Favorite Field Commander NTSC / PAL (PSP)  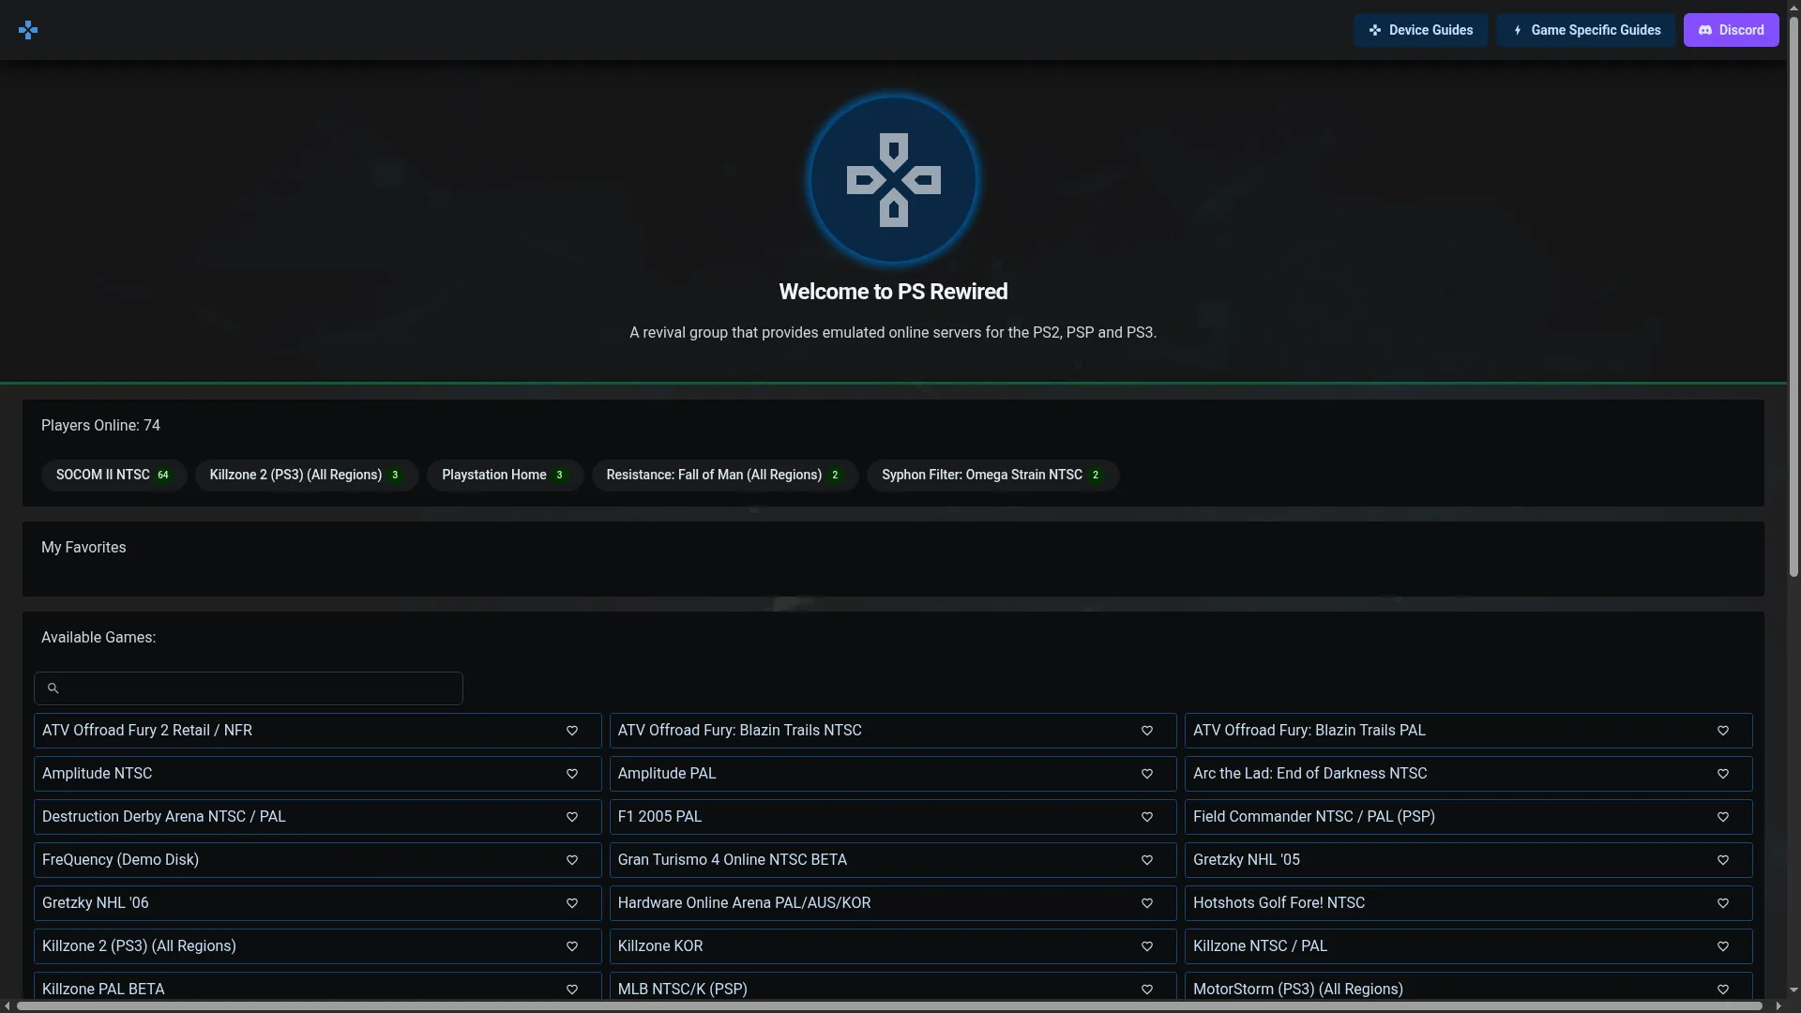[1723, 817]
